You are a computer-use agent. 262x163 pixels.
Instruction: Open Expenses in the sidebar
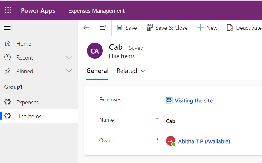[28, 102]
